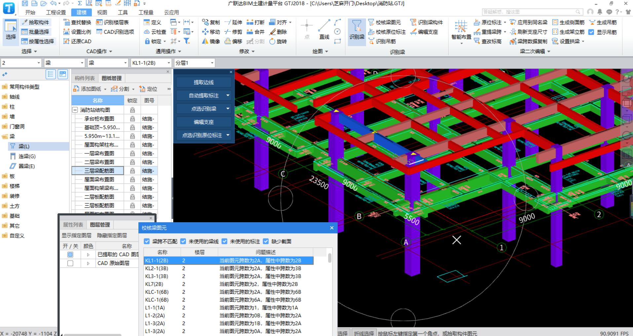
Task: Switch to the 构件列表 tab
Action: coord(85,78)
